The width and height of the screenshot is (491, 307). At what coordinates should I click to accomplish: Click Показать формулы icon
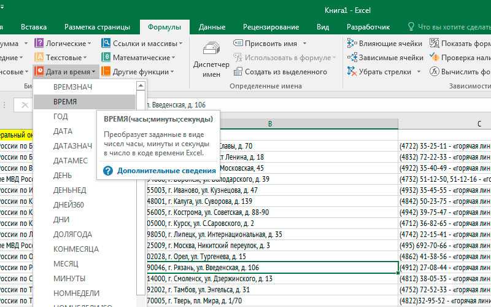tap(435, 43)
